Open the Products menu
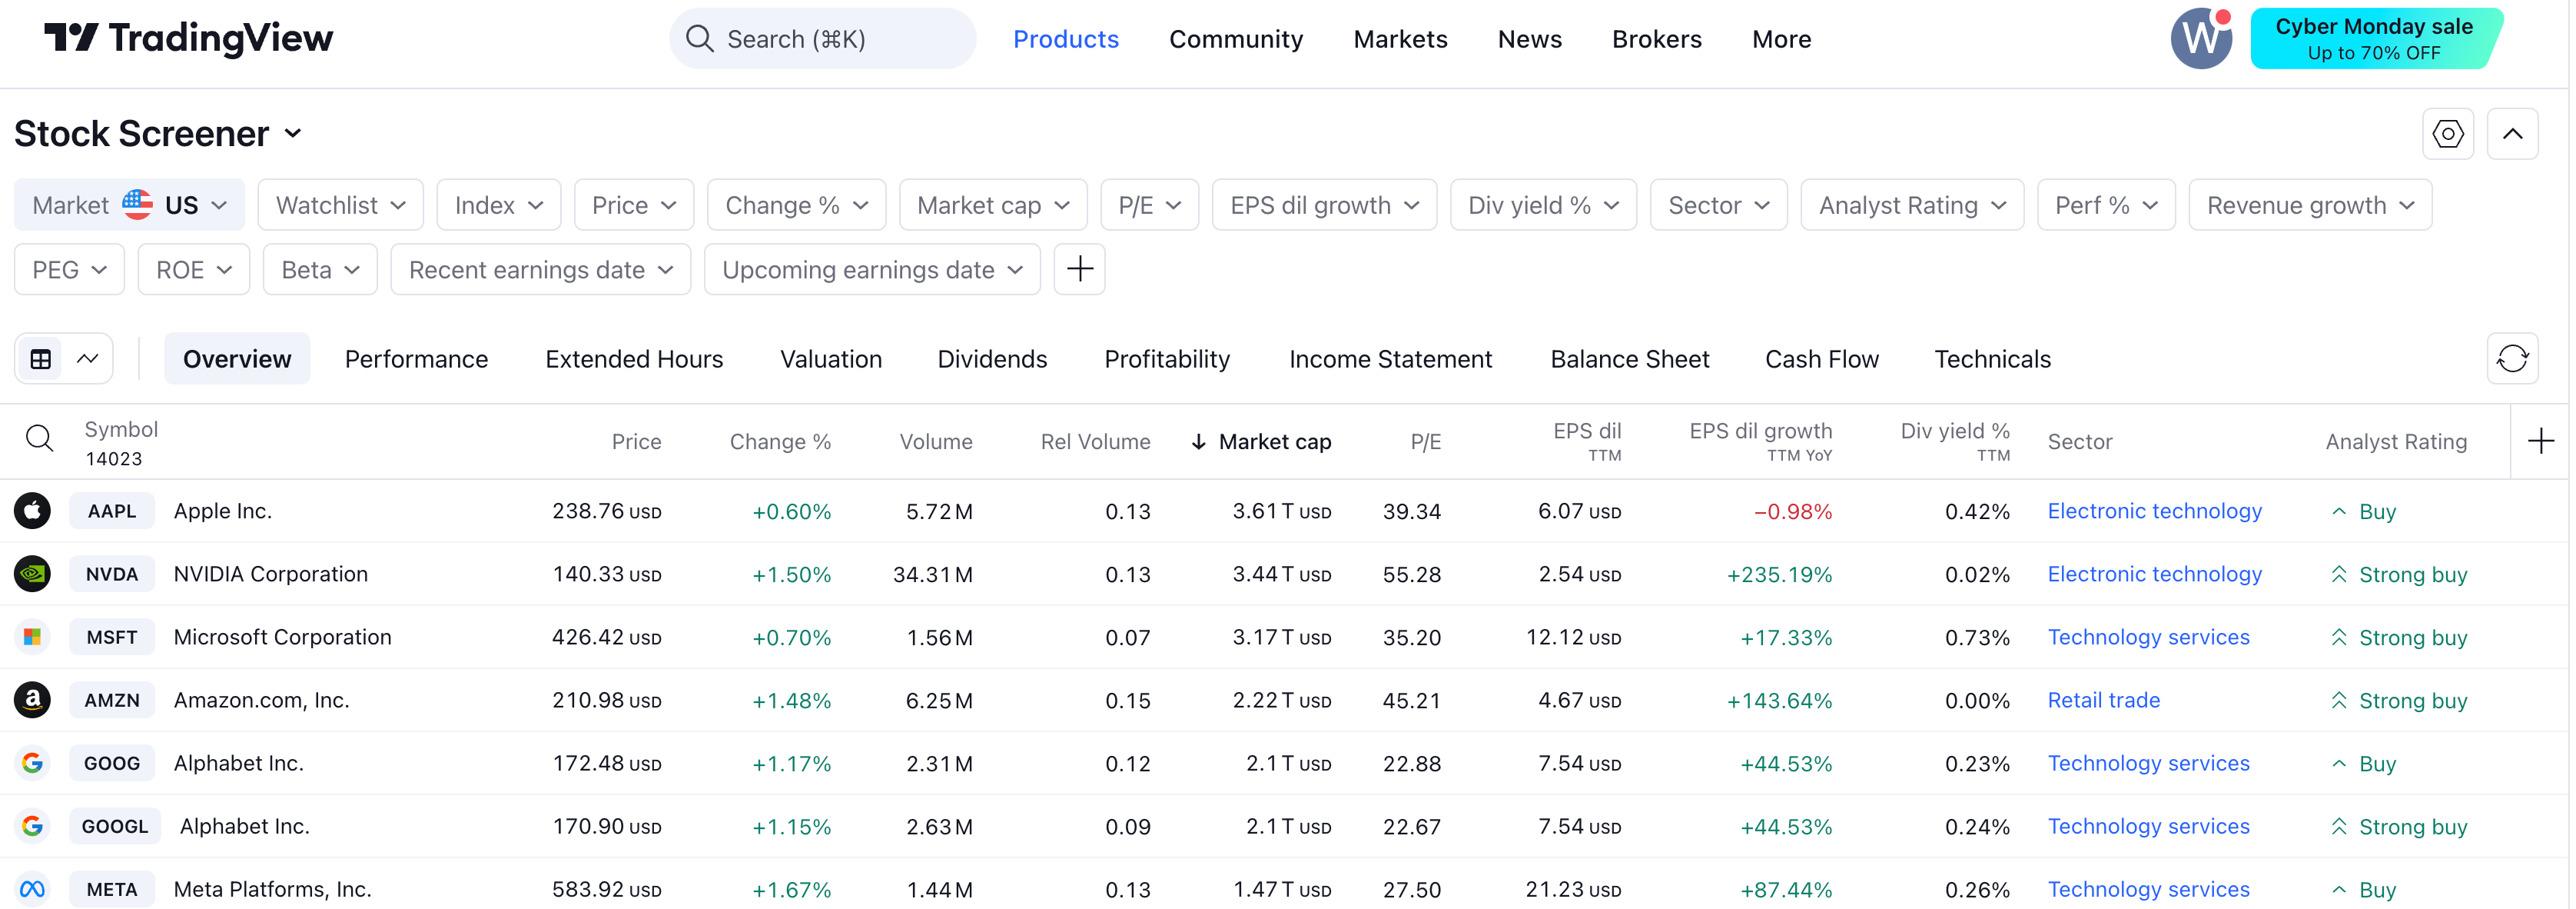This screenshot has height=909, width=2576. coord(1065,39)
